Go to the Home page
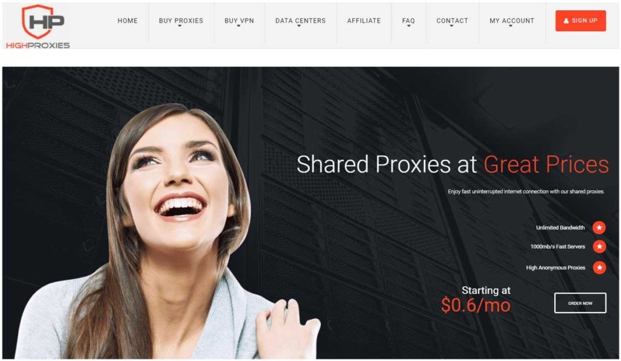 pos(127,21)
